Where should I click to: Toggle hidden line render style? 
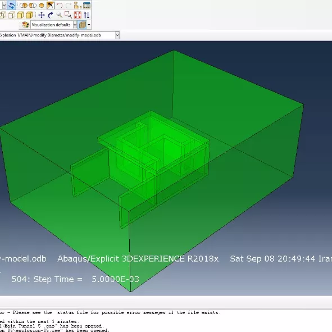coord(12,15)
